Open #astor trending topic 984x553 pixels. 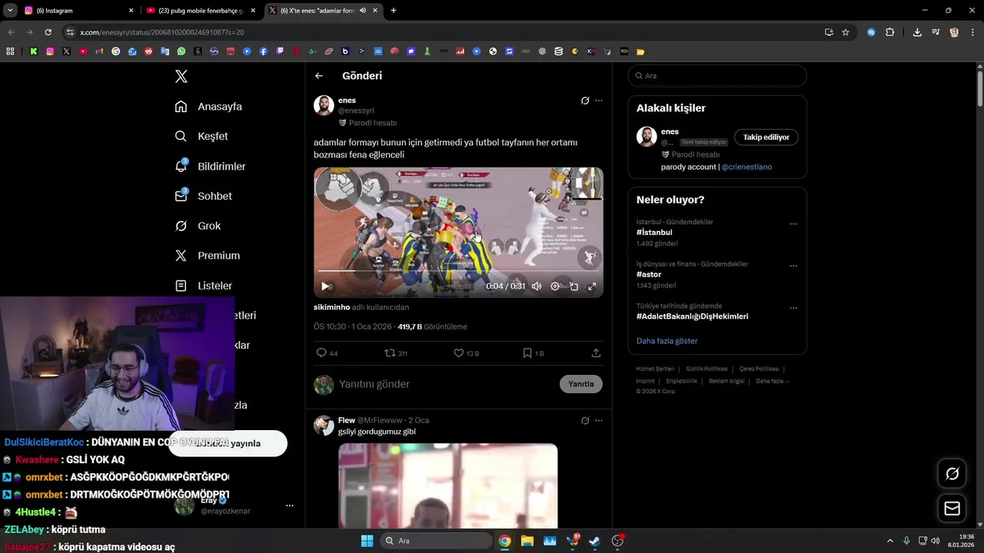click(x=650, y=274)
